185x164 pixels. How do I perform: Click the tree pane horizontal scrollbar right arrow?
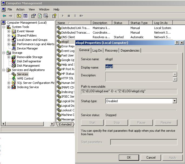(52, 124)
